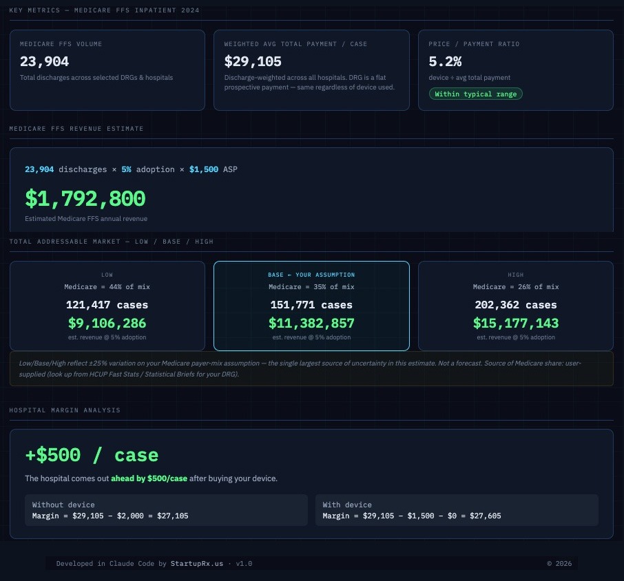The width and height of the screenshot is (624, 581).
Task: Click the 'Key Metrics — Medicare FFS Inpatient 2024' heading
Action: [x=104, y=10]
